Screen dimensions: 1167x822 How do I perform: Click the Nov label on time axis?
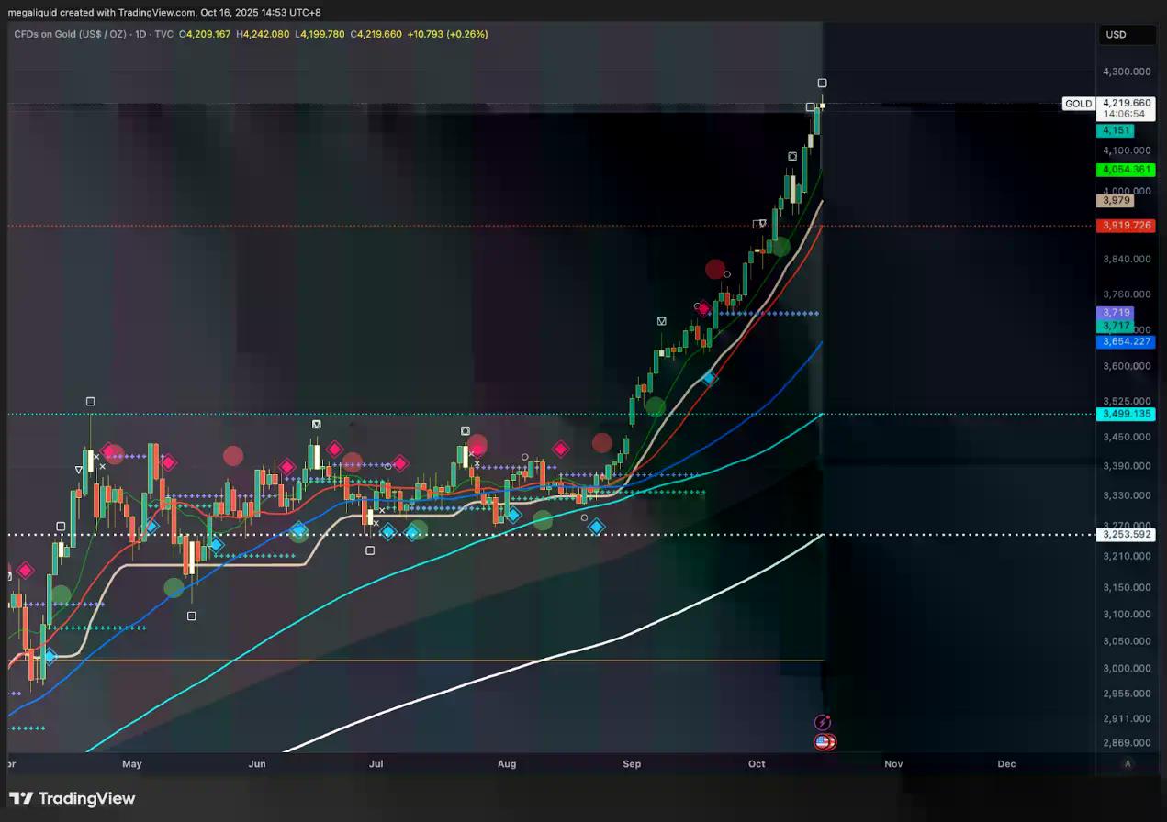(893, 763)
